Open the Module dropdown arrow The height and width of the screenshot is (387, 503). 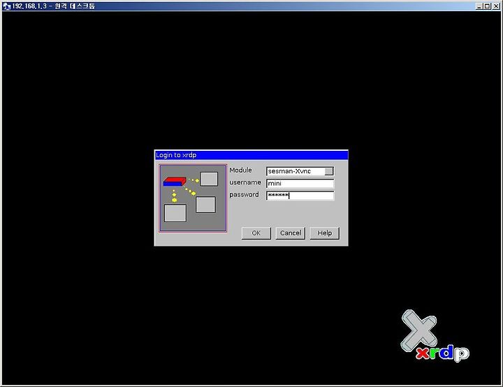(x=329, y=171)
